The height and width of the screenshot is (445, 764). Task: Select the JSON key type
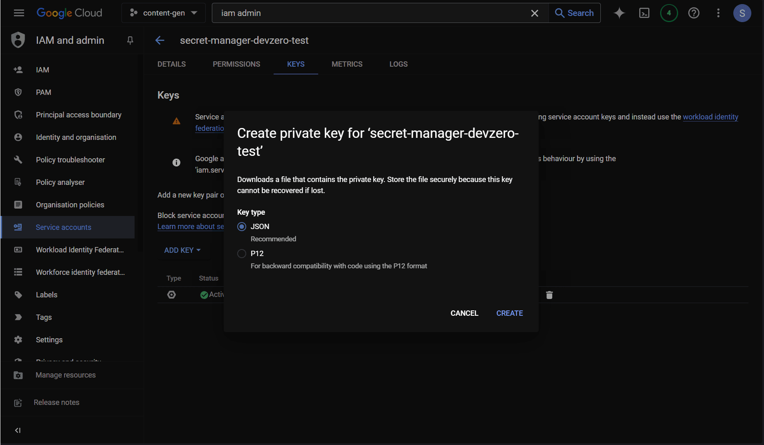(242, 227)
